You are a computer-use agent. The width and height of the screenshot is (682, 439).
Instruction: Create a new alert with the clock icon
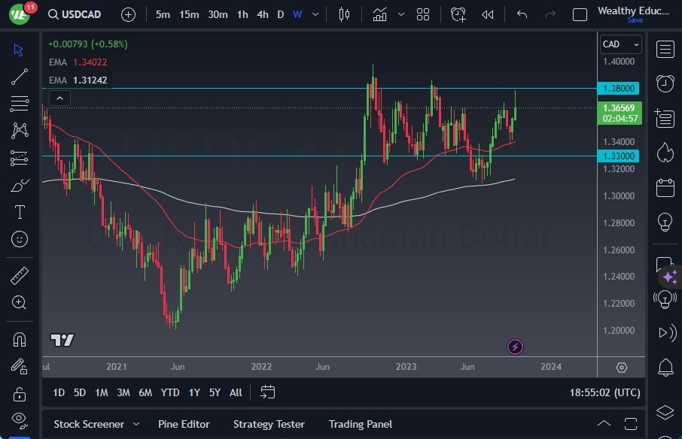point(458,14)
